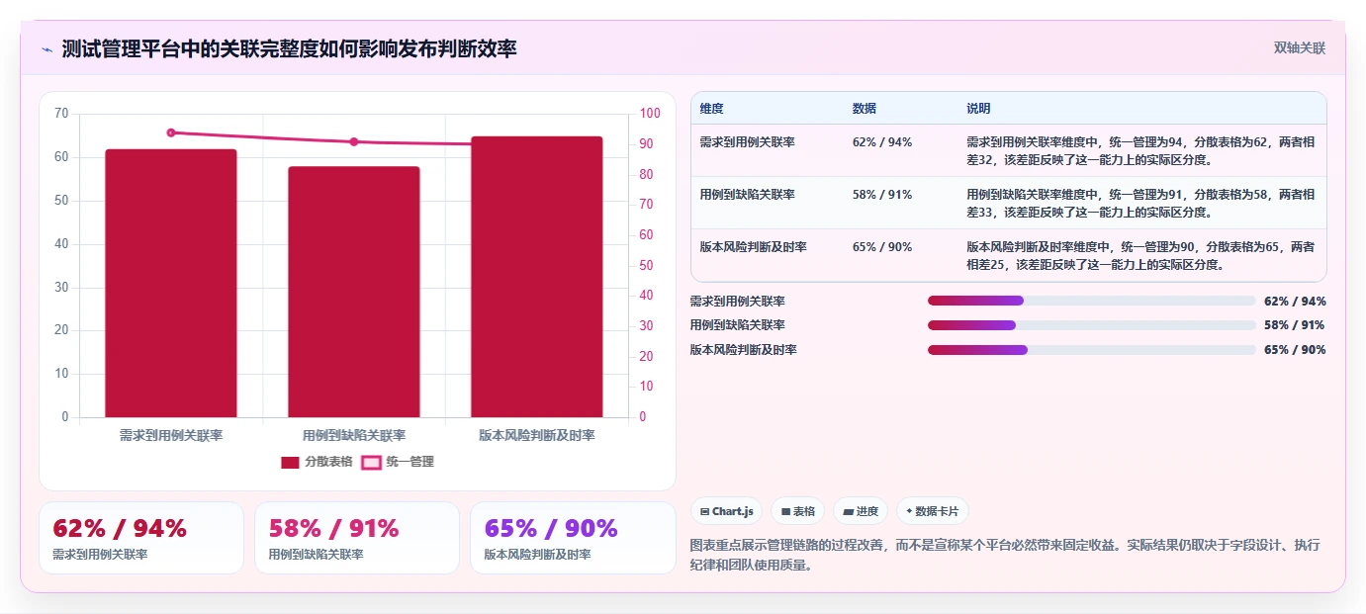Click the 65% / 90% progress value label
The image size is (1366, 614).
(x=1295, y=350)
